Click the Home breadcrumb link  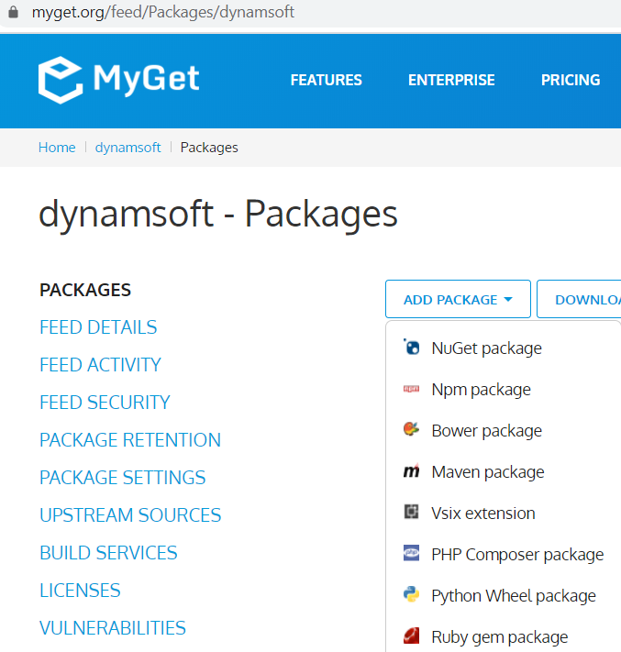tap(57, 148)
